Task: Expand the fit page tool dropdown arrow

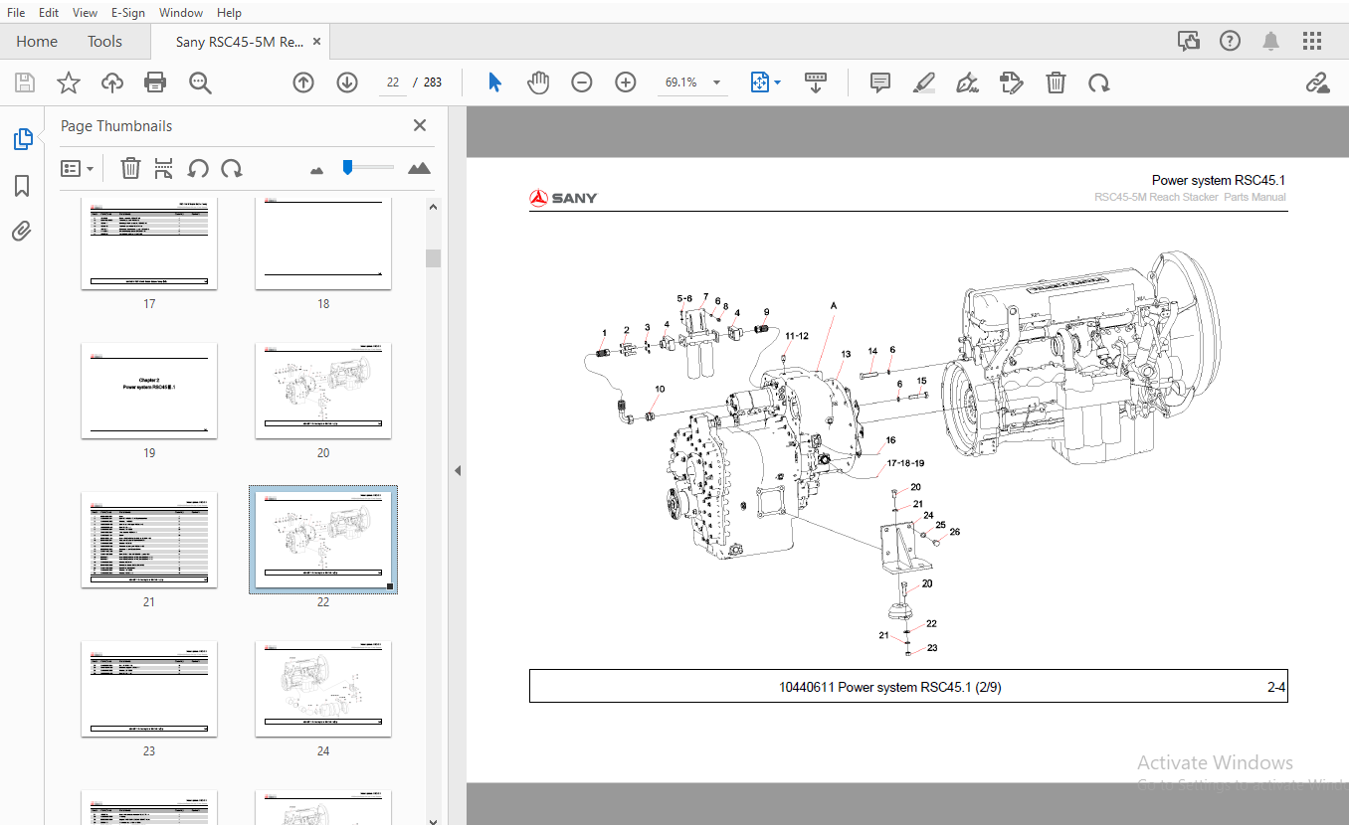Action: click(x=777, y=82)
